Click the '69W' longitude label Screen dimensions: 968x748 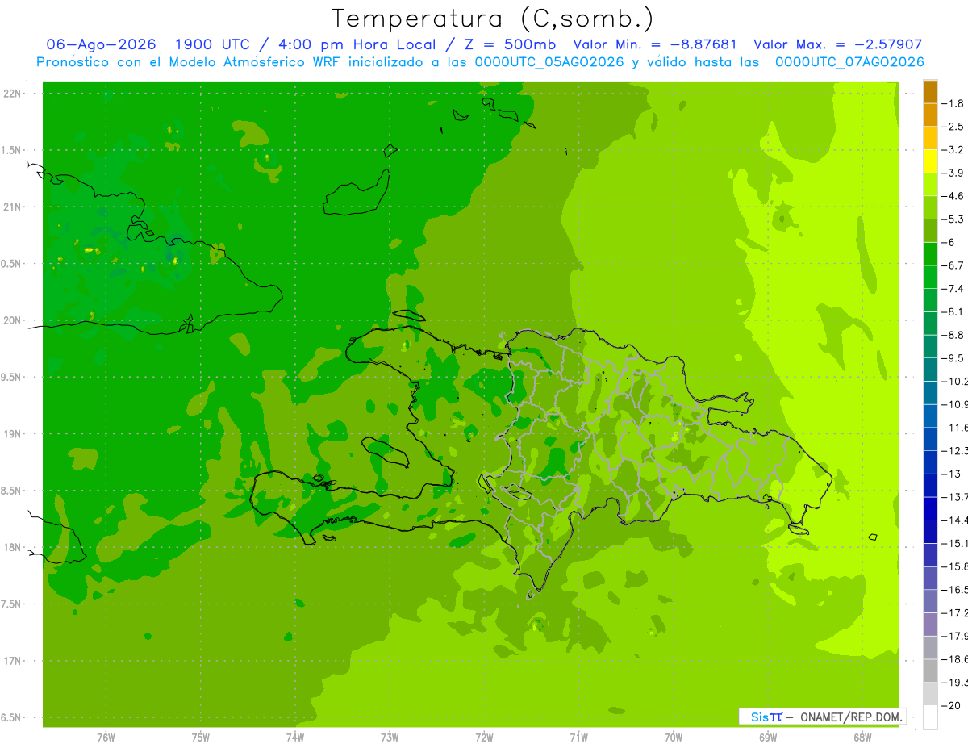(768, 737)
